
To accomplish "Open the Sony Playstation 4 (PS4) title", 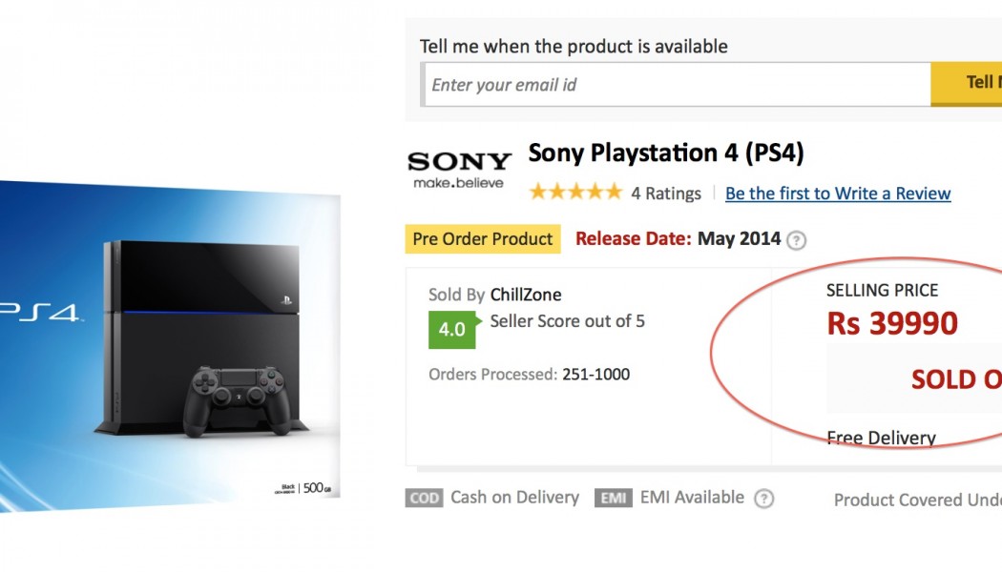I will pyautogui.click(x=666, y=153).
